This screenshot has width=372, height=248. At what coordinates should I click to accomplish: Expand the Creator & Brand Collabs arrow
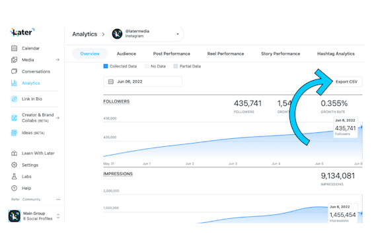(57, 118)
